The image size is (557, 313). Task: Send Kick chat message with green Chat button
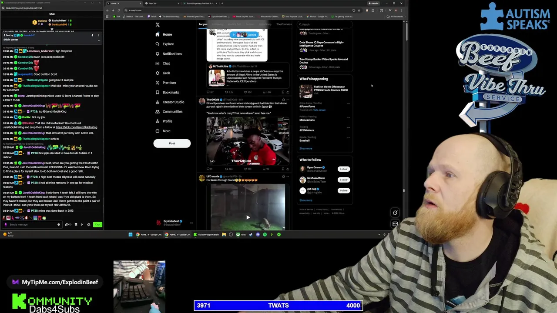97,225
